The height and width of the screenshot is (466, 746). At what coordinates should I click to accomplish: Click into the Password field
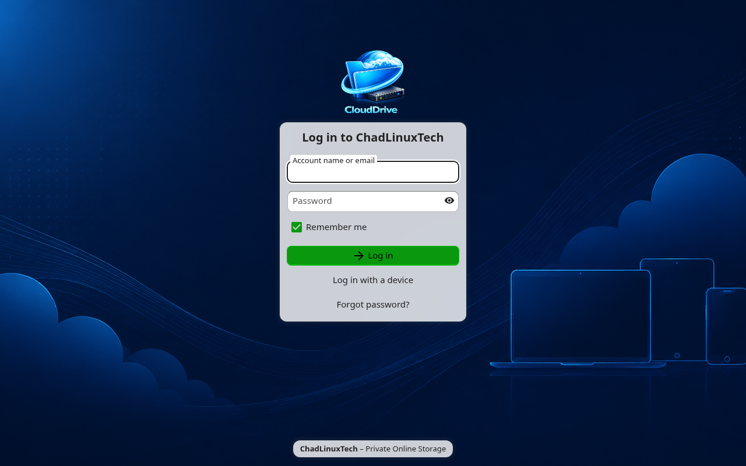[x=373, y=201]
